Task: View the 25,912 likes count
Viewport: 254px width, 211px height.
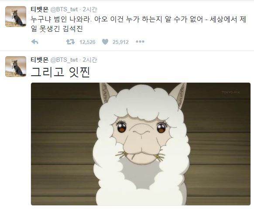Action: click(x=120, y=42)
